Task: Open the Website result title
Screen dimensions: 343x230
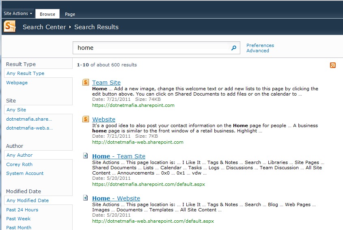Action: (104, 119)
